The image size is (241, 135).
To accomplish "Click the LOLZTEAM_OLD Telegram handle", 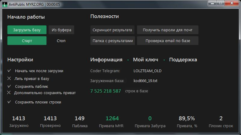I will point(147,71).
